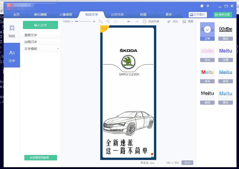239x169 pixels.
Task: Go to the 边框场景 tab
Action: click(117, 15)
